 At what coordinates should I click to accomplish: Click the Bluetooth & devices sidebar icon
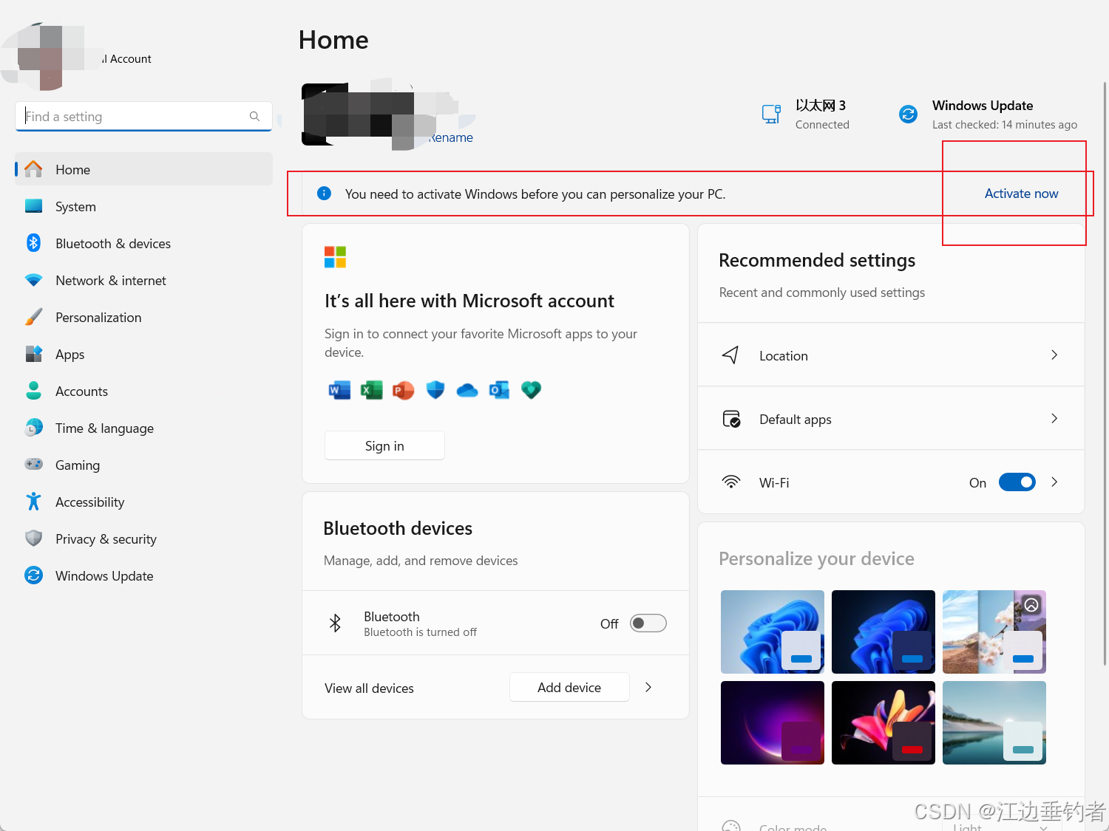(33, 243)
